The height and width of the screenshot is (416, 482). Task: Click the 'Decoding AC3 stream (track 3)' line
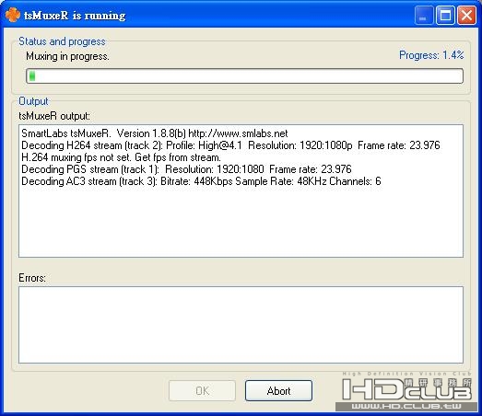(201, 181)
